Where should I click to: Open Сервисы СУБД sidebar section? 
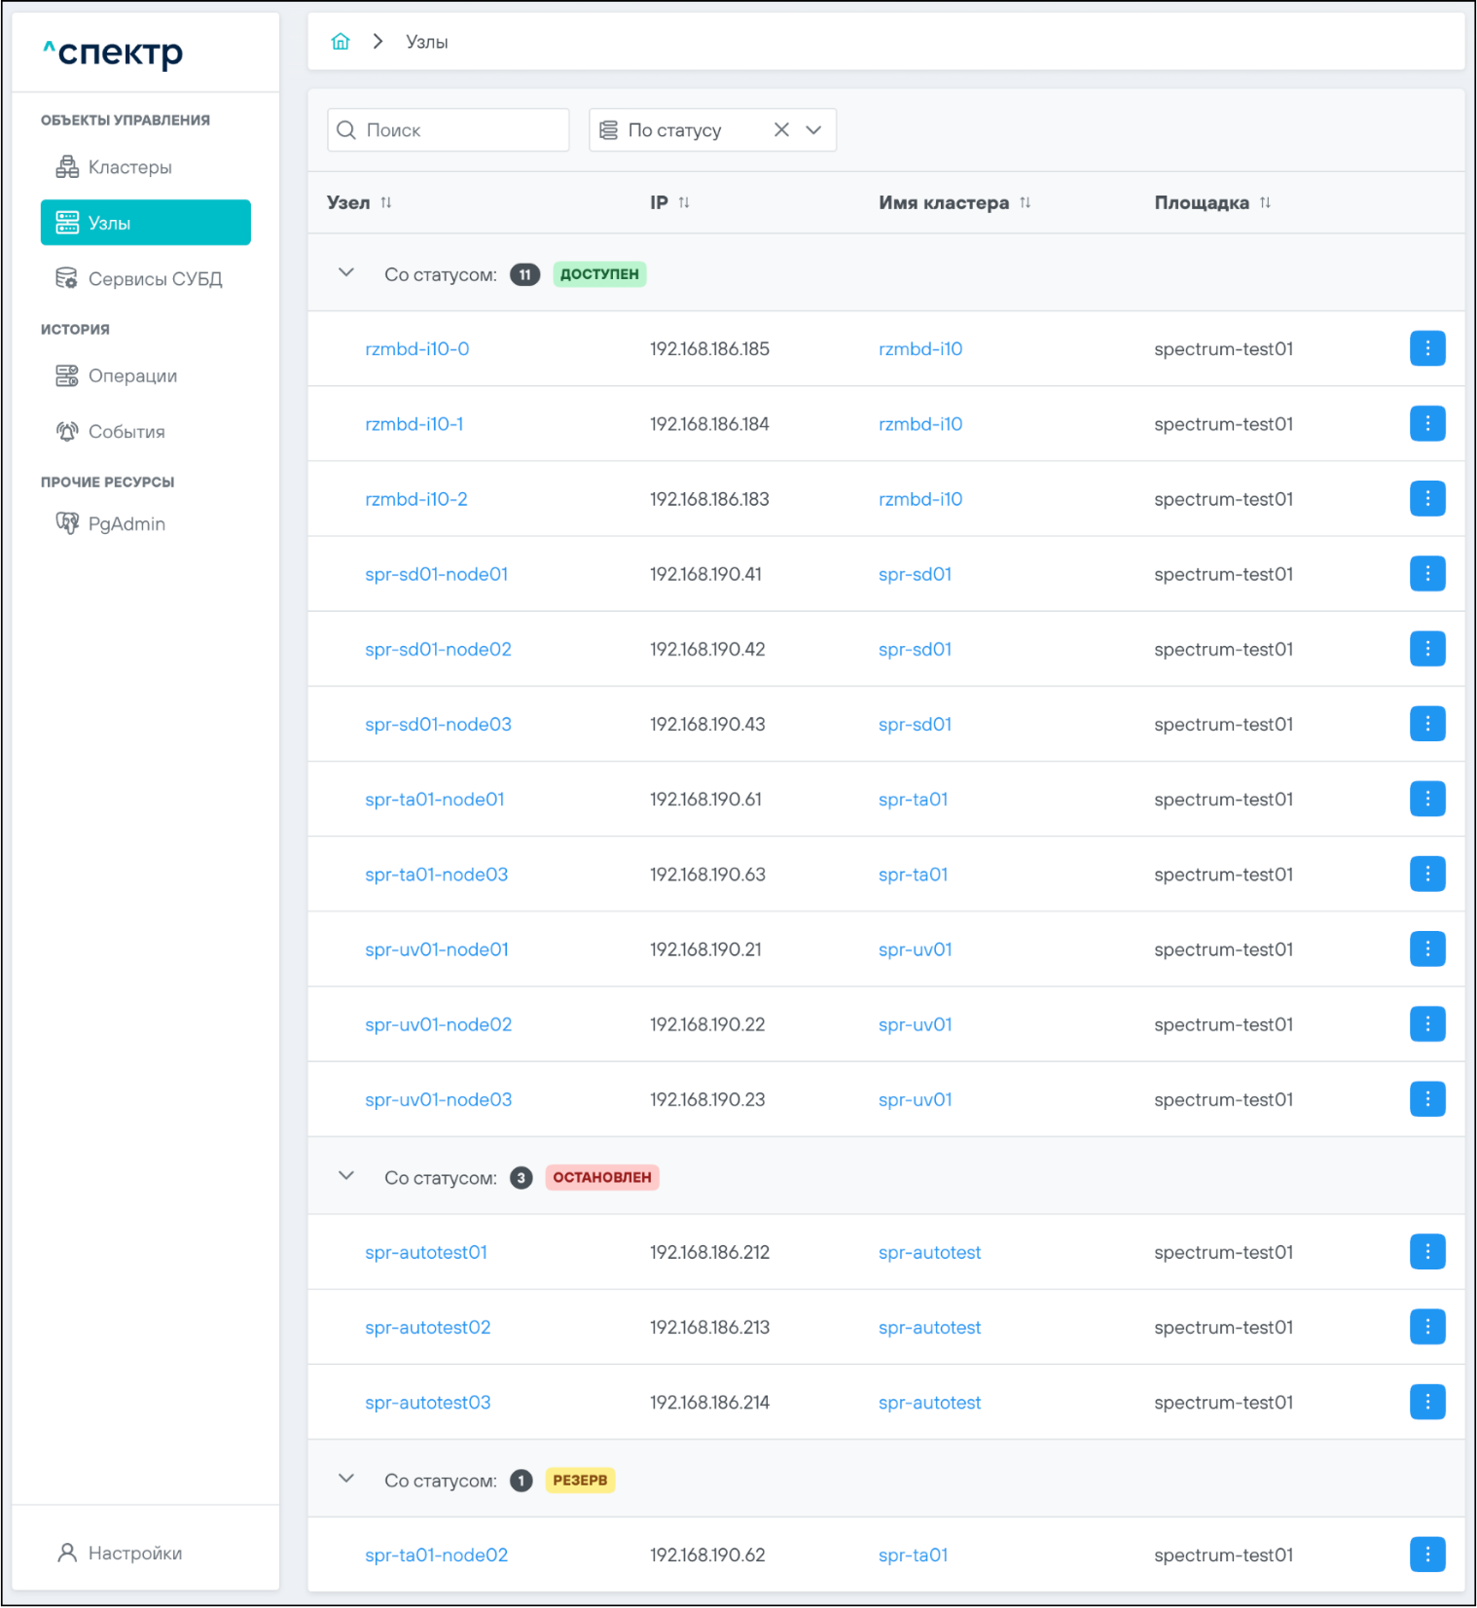155,279
